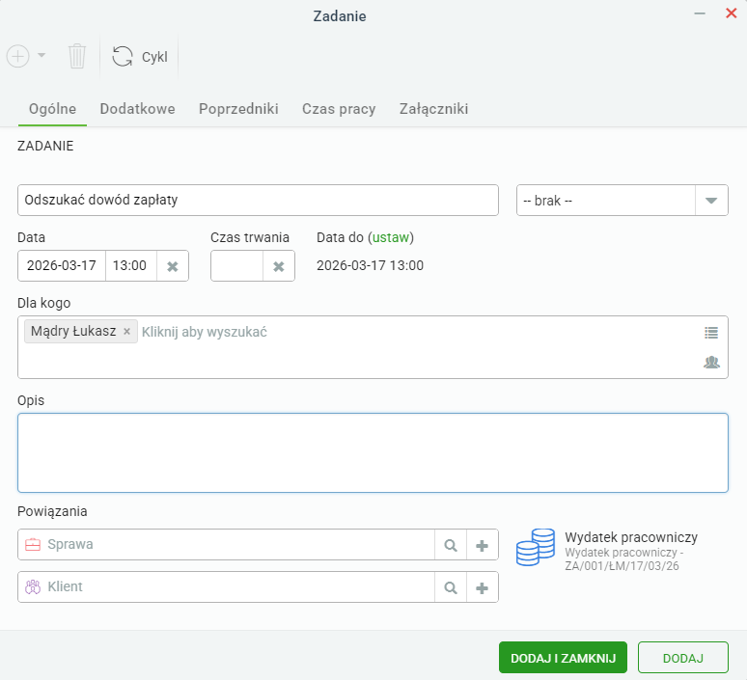Screen dimensions: 747x680
Task: Click the 'Kliknij aby wyszukać' search field
Action: point(205,332)
